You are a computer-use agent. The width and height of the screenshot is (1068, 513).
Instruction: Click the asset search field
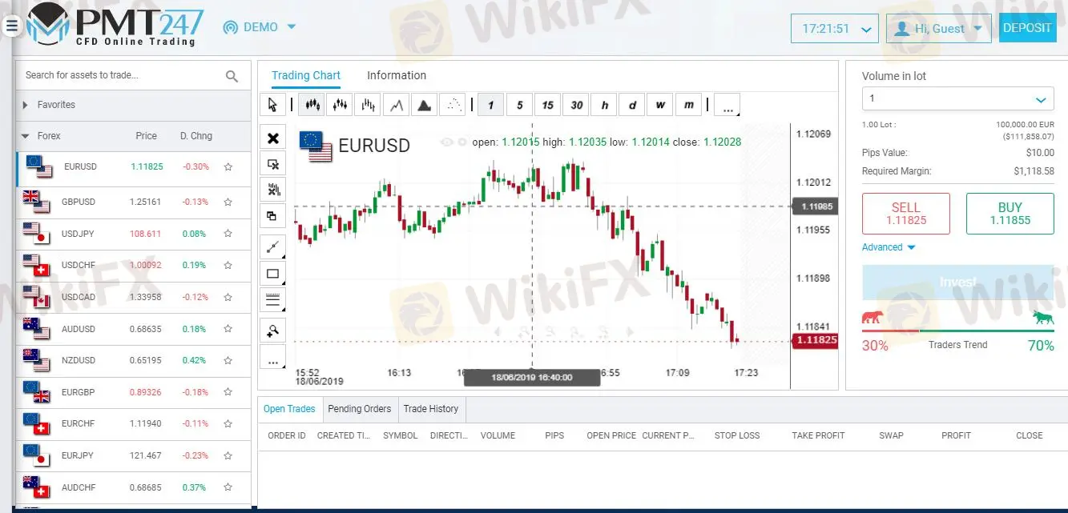tap(120, 75)
